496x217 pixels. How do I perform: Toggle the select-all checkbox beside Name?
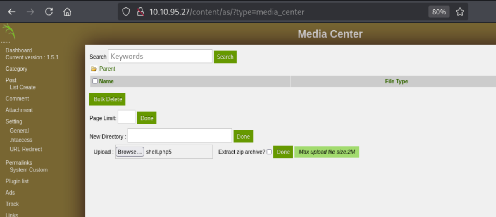[95, 81]
